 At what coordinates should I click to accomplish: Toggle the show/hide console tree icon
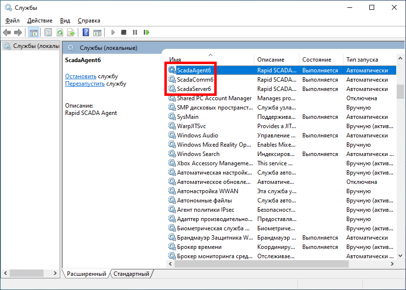(34, 32)
